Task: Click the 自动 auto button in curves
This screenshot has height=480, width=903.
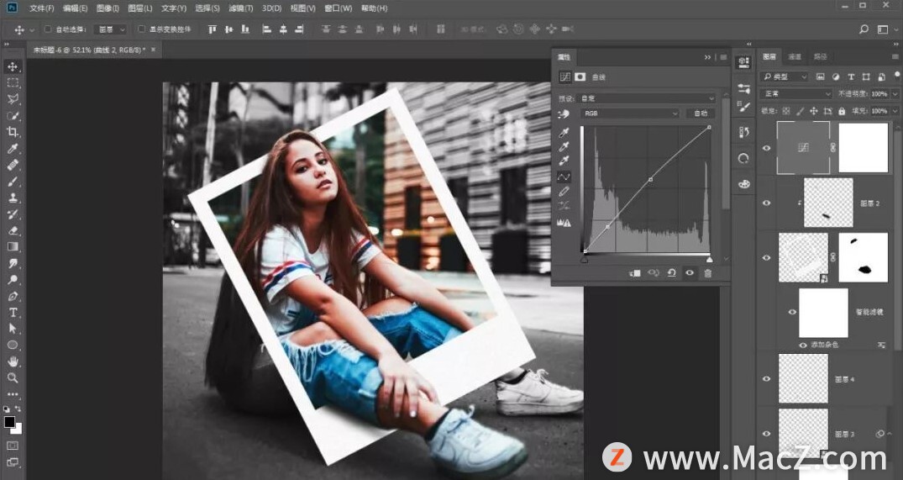Action: (x=701, y=113)
